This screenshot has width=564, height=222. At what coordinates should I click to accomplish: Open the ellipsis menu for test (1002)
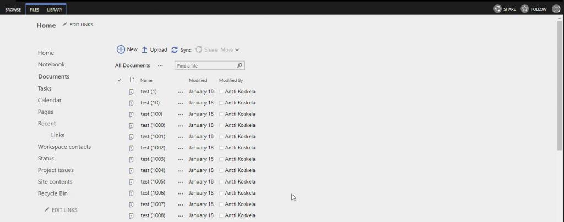coord(180,148)
